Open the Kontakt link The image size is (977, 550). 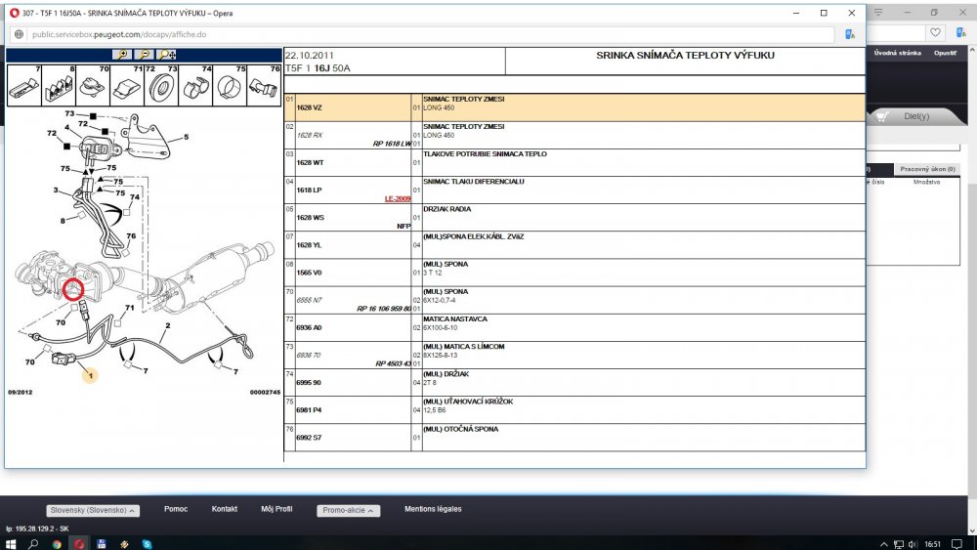pyautogui.click(x=225, y=509)
